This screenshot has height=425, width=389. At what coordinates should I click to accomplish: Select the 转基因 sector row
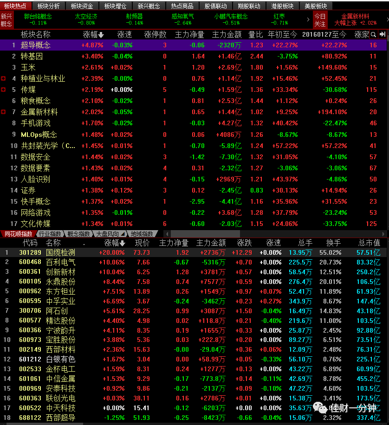coord(193,57)
